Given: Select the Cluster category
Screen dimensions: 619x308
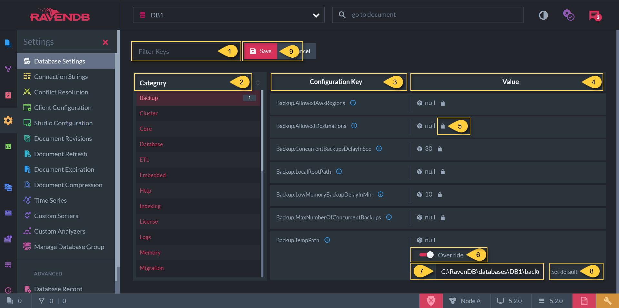Looking at the screenshot, I should coord(198,113).
